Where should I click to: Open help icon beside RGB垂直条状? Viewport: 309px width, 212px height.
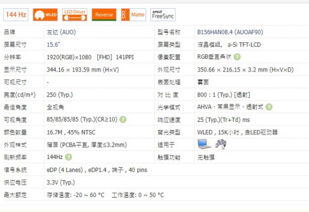point(237,57)
